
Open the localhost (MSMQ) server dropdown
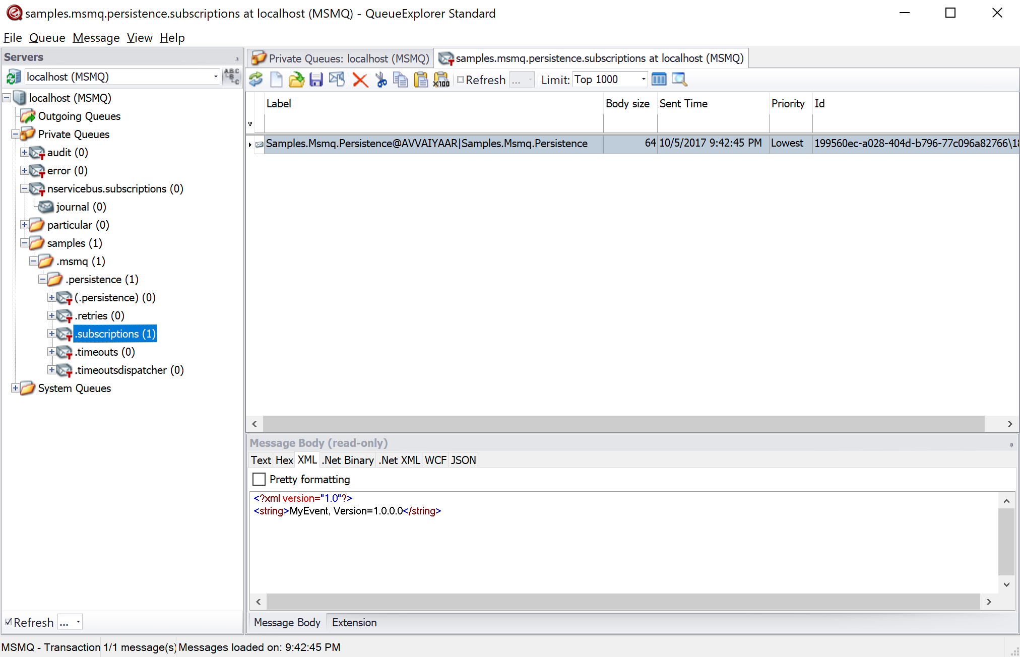pyautogui.click(x=216, y=77)
